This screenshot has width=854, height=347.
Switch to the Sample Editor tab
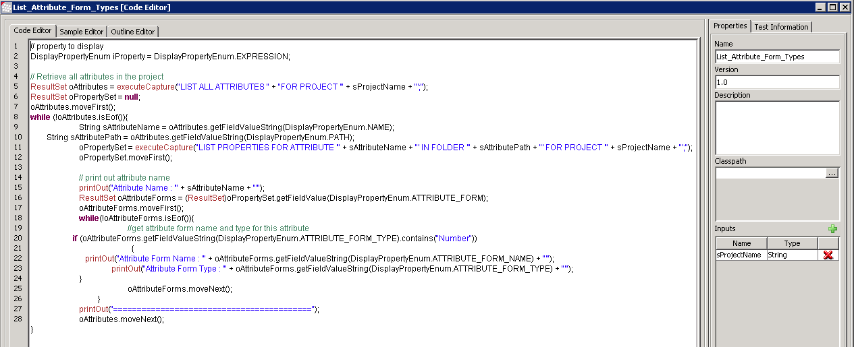[82, 32]
